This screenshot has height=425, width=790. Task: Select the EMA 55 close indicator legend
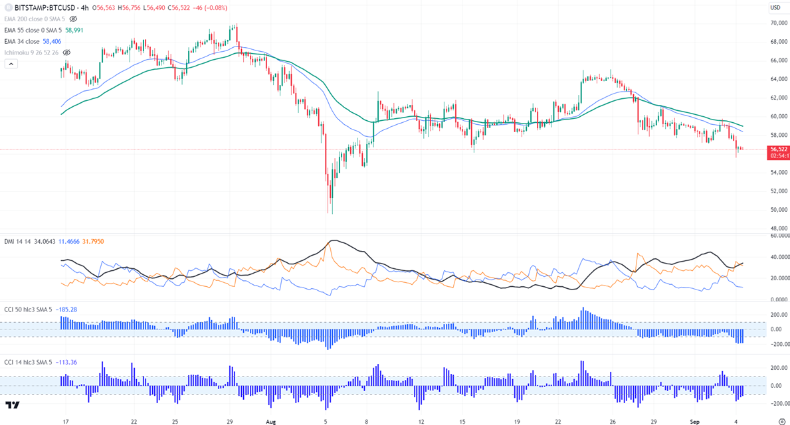pos(32,30)
